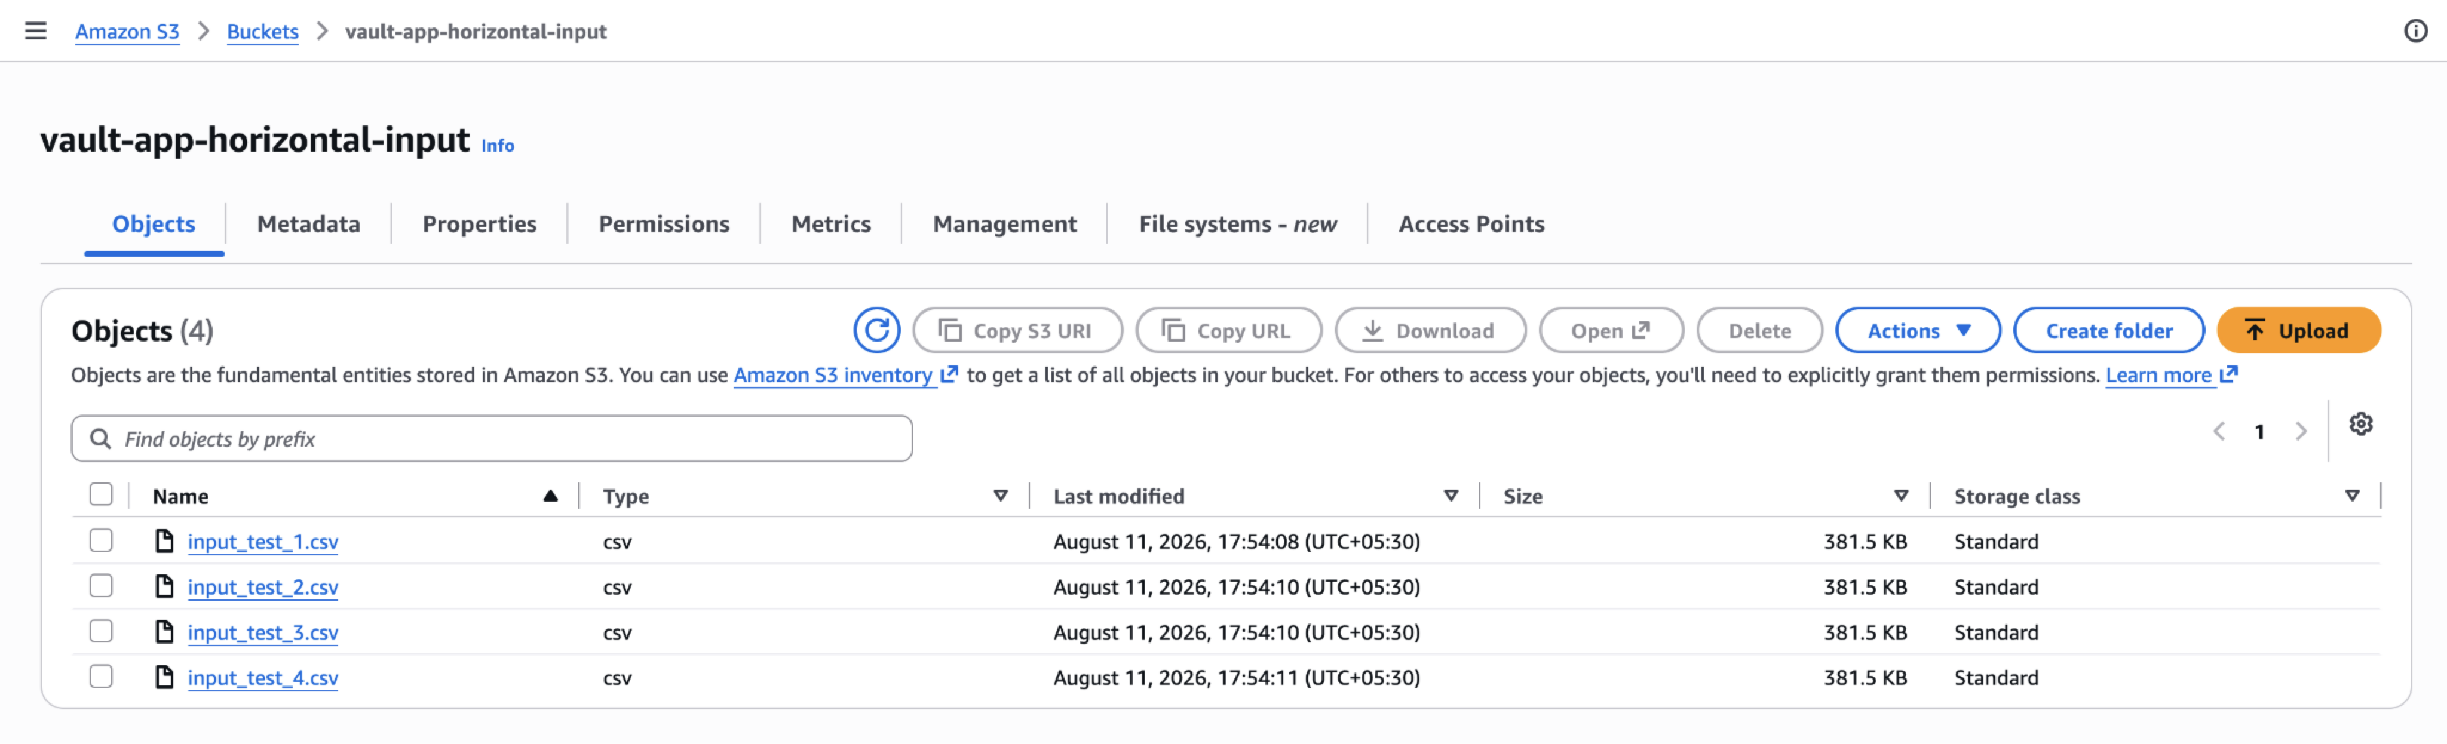Open the input_test_4.csv object

click(262, 678)
